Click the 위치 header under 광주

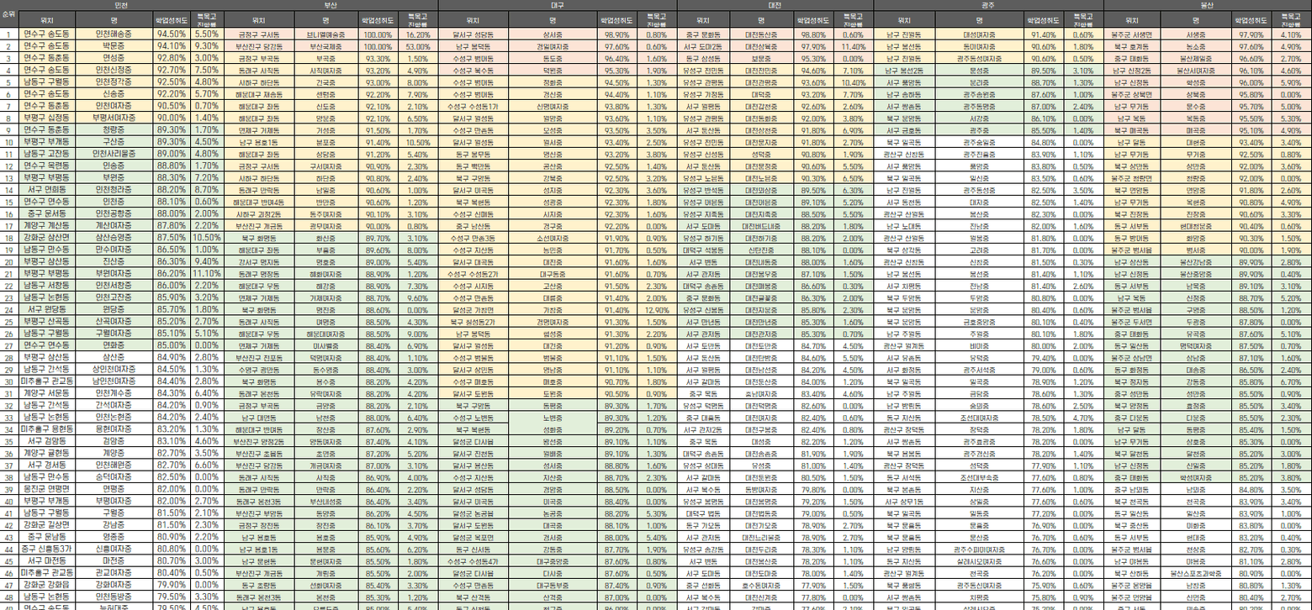tap(905, 19)
